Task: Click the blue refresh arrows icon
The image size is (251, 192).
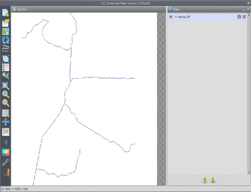Action: pos(6,40)
